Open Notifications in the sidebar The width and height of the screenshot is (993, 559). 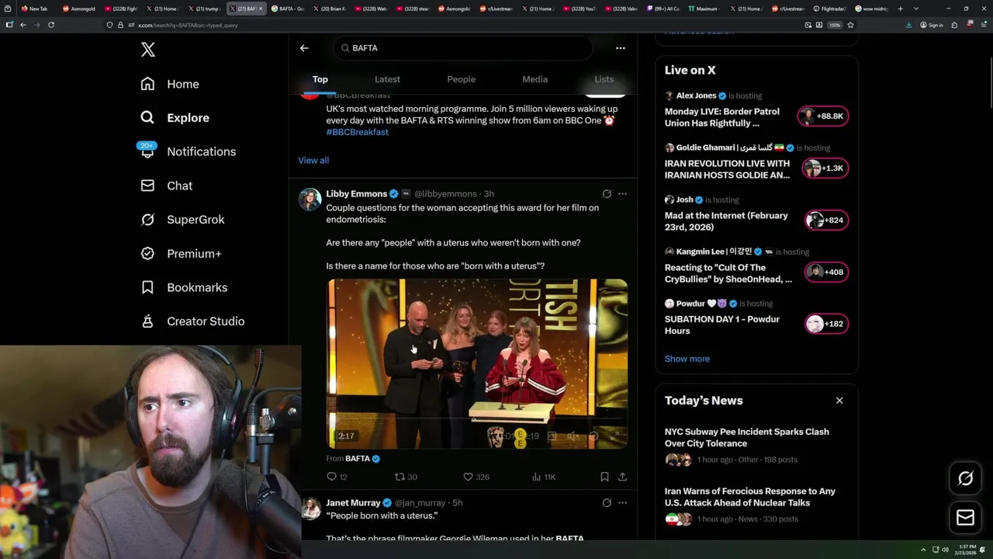pyautogui.click(x=189, y=151)
